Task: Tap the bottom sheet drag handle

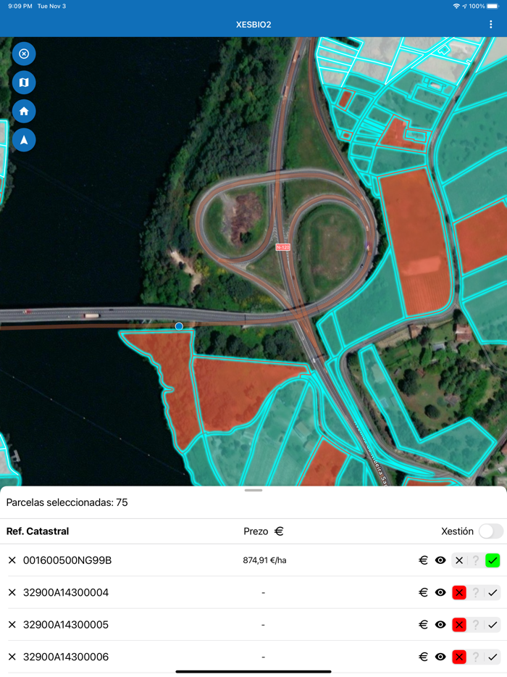Action: point(253,491)
